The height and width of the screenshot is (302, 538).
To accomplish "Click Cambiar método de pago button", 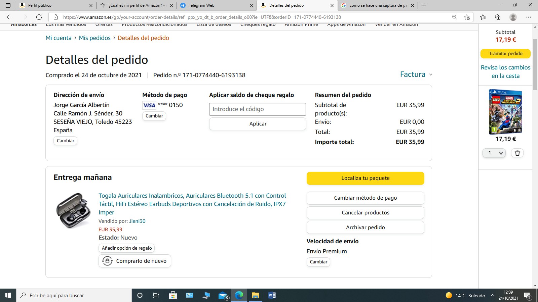I will point(366,198).
